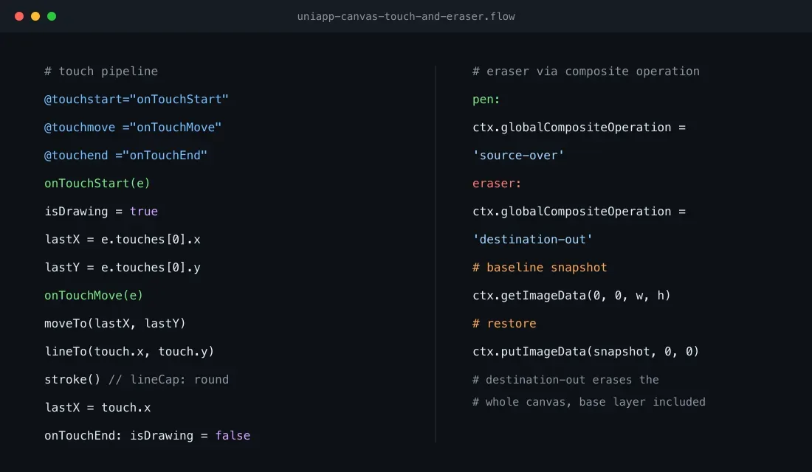Select the @touchstart="onTouchStart" line
This screenshot has width=812, height=472.
[x=137, y=100]
